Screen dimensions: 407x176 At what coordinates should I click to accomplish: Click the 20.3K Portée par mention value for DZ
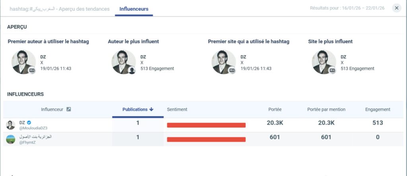point(326,123)
